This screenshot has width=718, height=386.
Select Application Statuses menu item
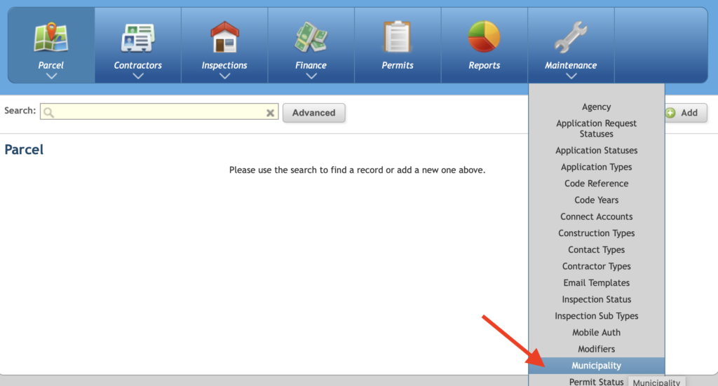point(596,151)
